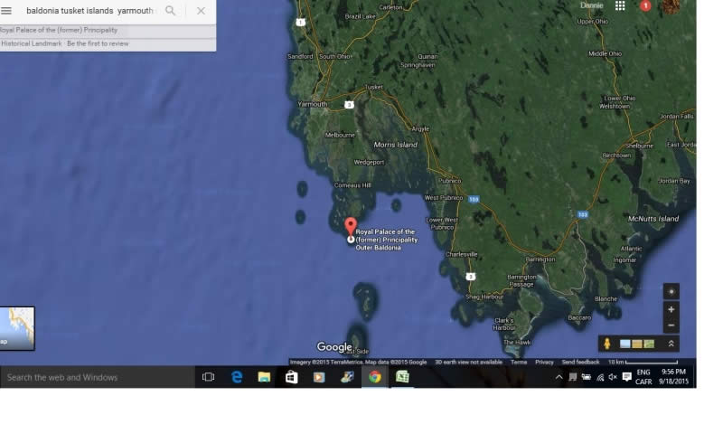Select the first blue imagery thumbnail
This screenshot has width=723, height=434.
pos(624,344)
